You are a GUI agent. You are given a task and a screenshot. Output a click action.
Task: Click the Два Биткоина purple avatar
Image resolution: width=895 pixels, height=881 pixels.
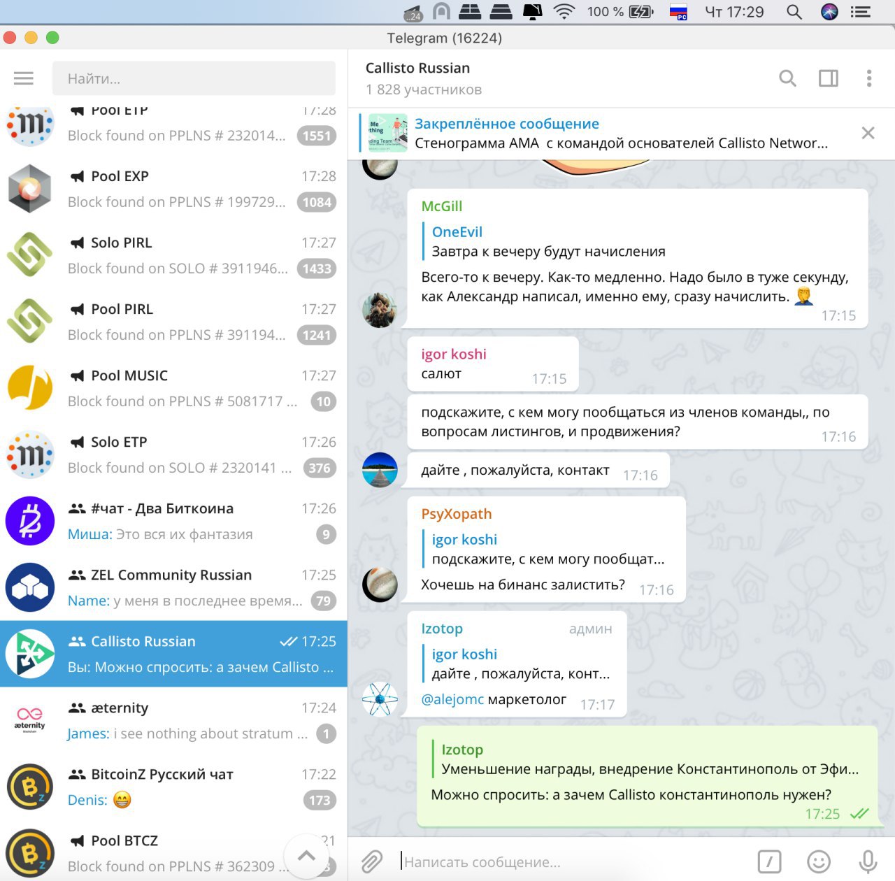coord(30,521)
